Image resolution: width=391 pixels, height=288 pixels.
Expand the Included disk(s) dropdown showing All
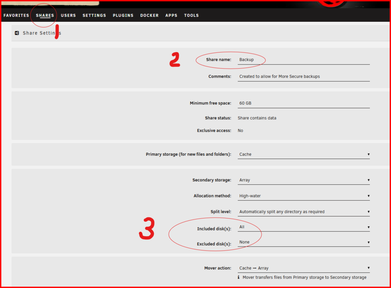[304, 227]
